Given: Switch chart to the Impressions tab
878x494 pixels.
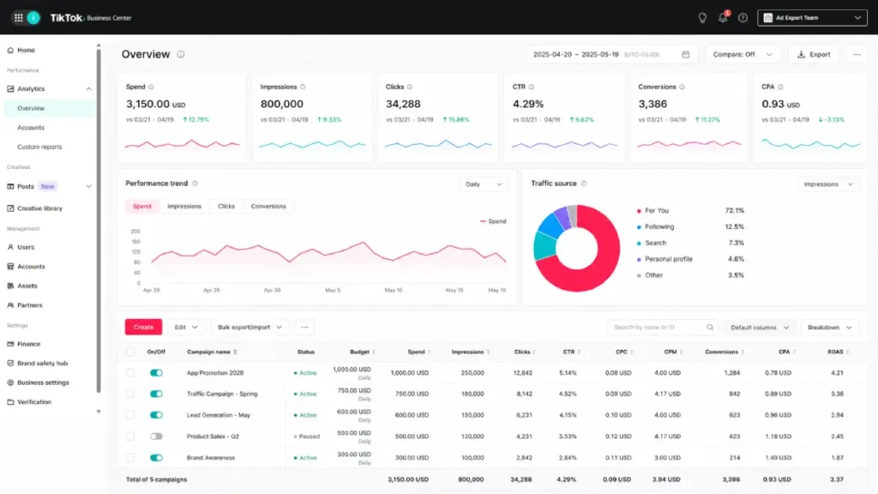Looking at the screenshot, I should click(184, 207).
